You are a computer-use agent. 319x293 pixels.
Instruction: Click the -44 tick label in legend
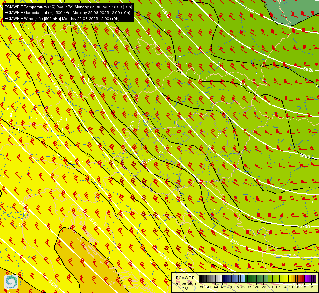click(215, 287)
